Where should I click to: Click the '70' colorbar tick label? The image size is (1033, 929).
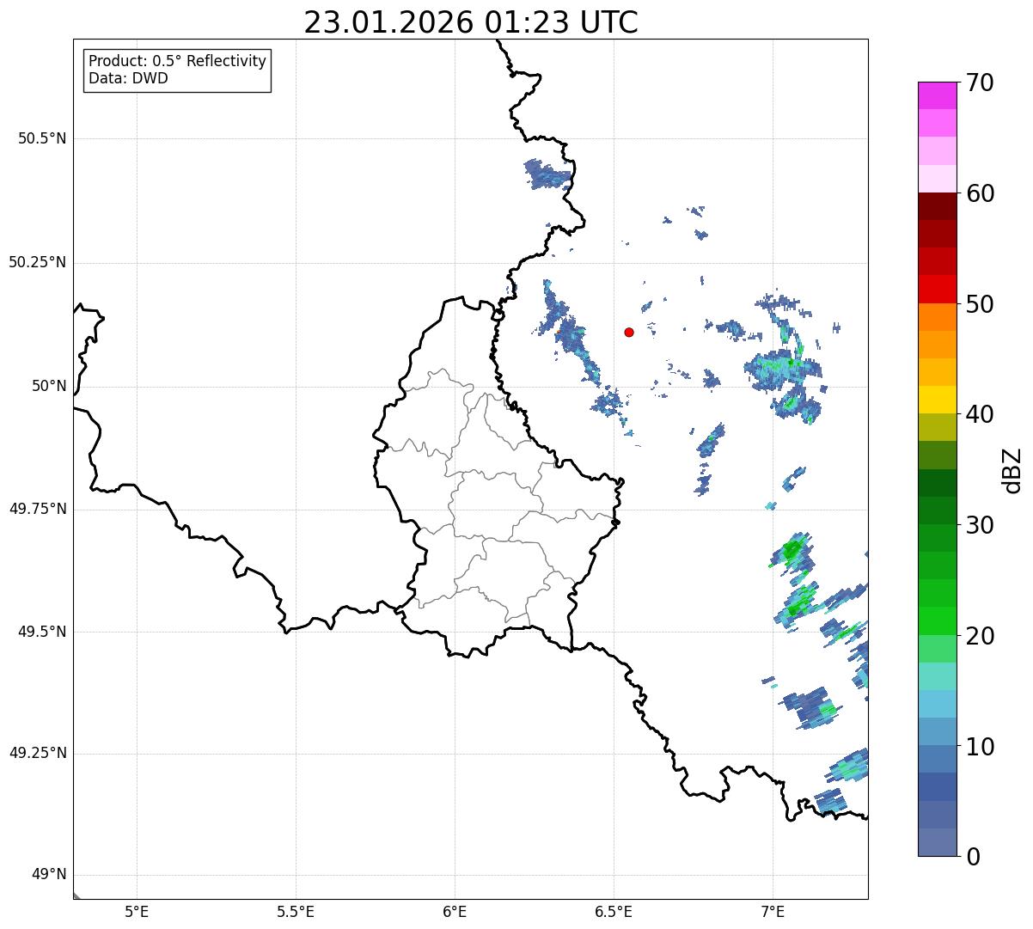979,83
